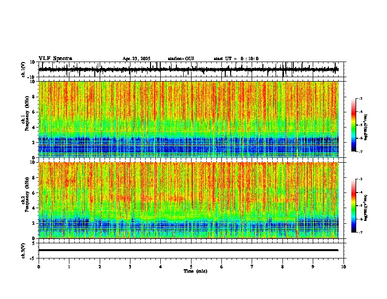Click the "8" kHz tick on the ch.1 frequency axis

pyautogui.click(x=34, y=97)
